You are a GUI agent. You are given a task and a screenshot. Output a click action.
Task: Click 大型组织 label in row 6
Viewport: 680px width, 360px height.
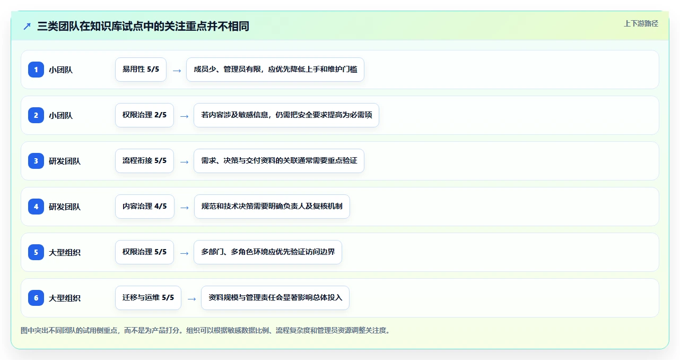click(65, 298)
